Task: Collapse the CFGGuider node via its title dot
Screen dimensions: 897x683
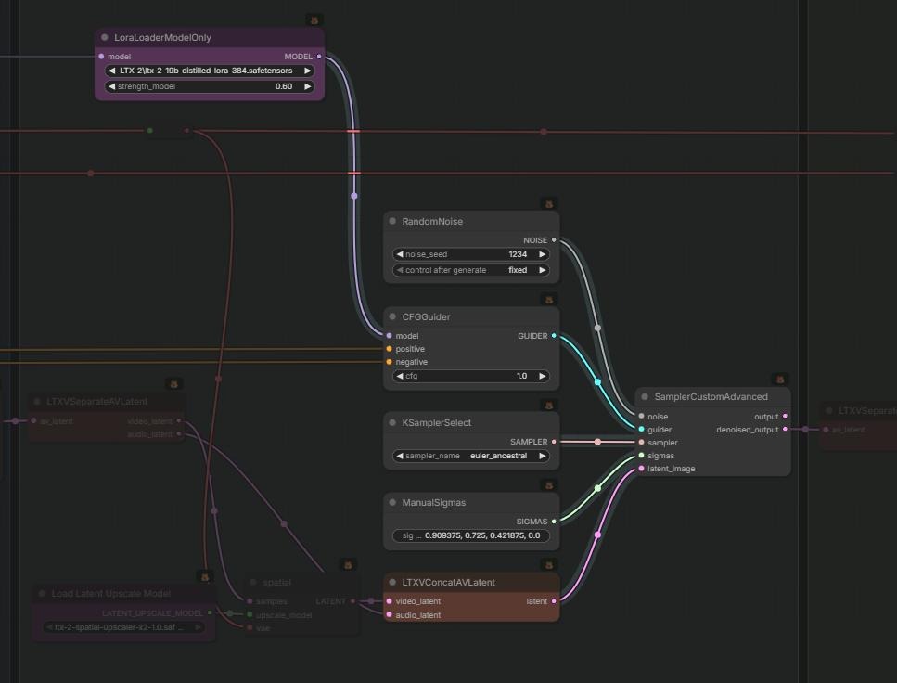Action: (x=392, y=316)
